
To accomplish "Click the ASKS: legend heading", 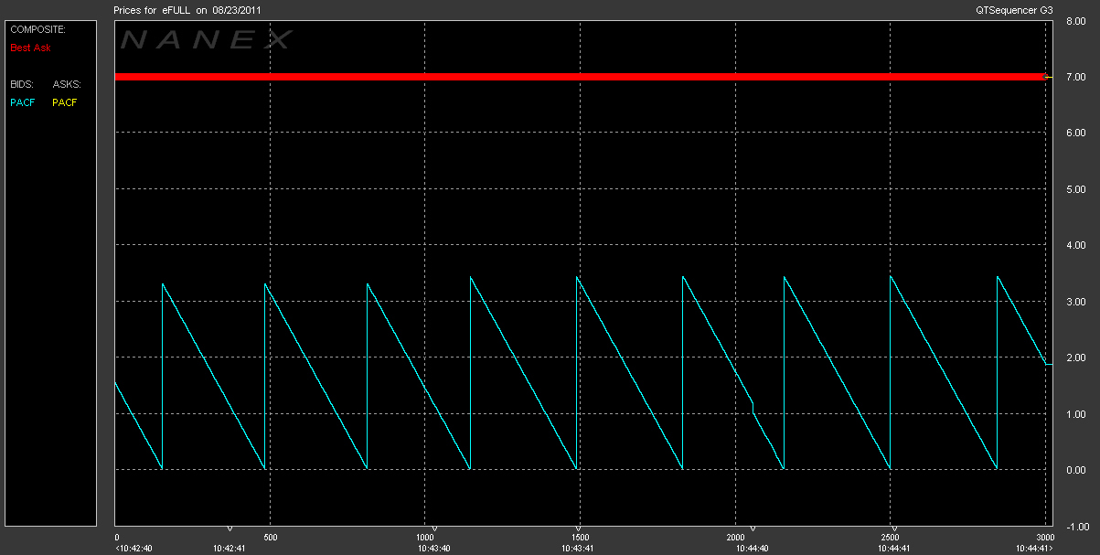I will 67,84.
